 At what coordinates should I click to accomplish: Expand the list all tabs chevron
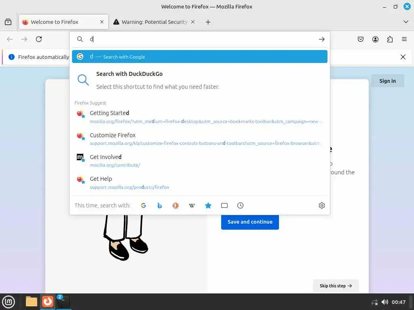tap(406, 22)
